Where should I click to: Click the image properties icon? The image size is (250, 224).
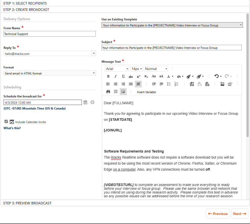pos(230,84)
